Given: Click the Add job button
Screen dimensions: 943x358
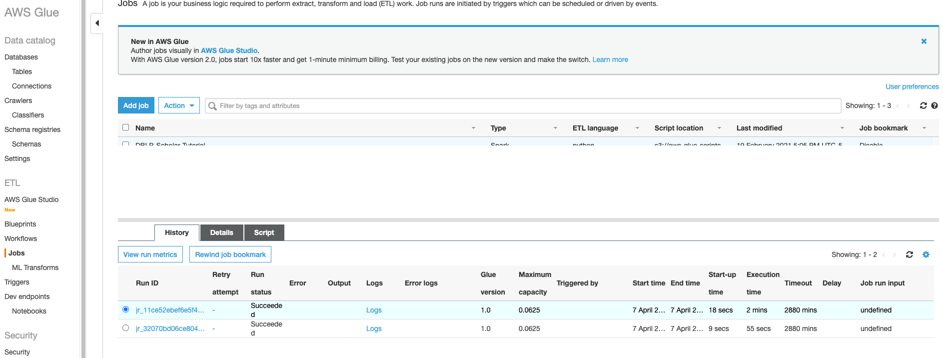Looking at the screenshot, I should pos(136,105).
